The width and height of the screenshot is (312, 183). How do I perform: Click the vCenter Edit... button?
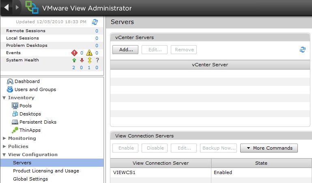coord(155,50)
